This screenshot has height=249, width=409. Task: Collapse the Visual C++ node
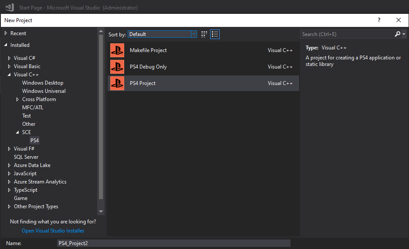pos(9,75)
